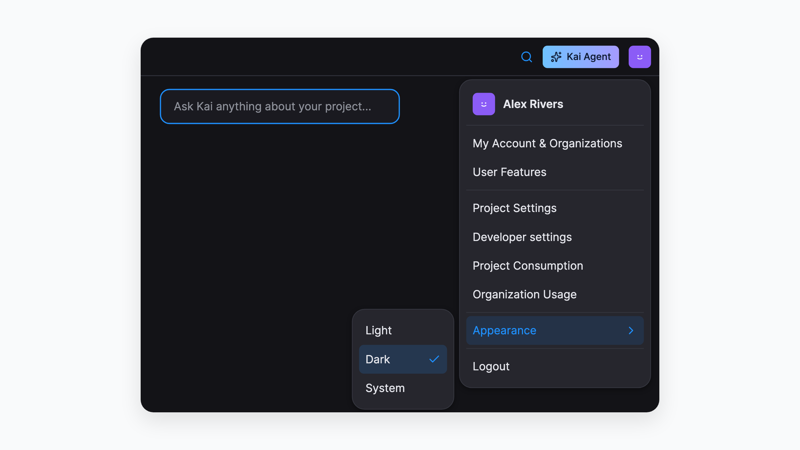
Task: Open Organization Usage
Action: 555,294
